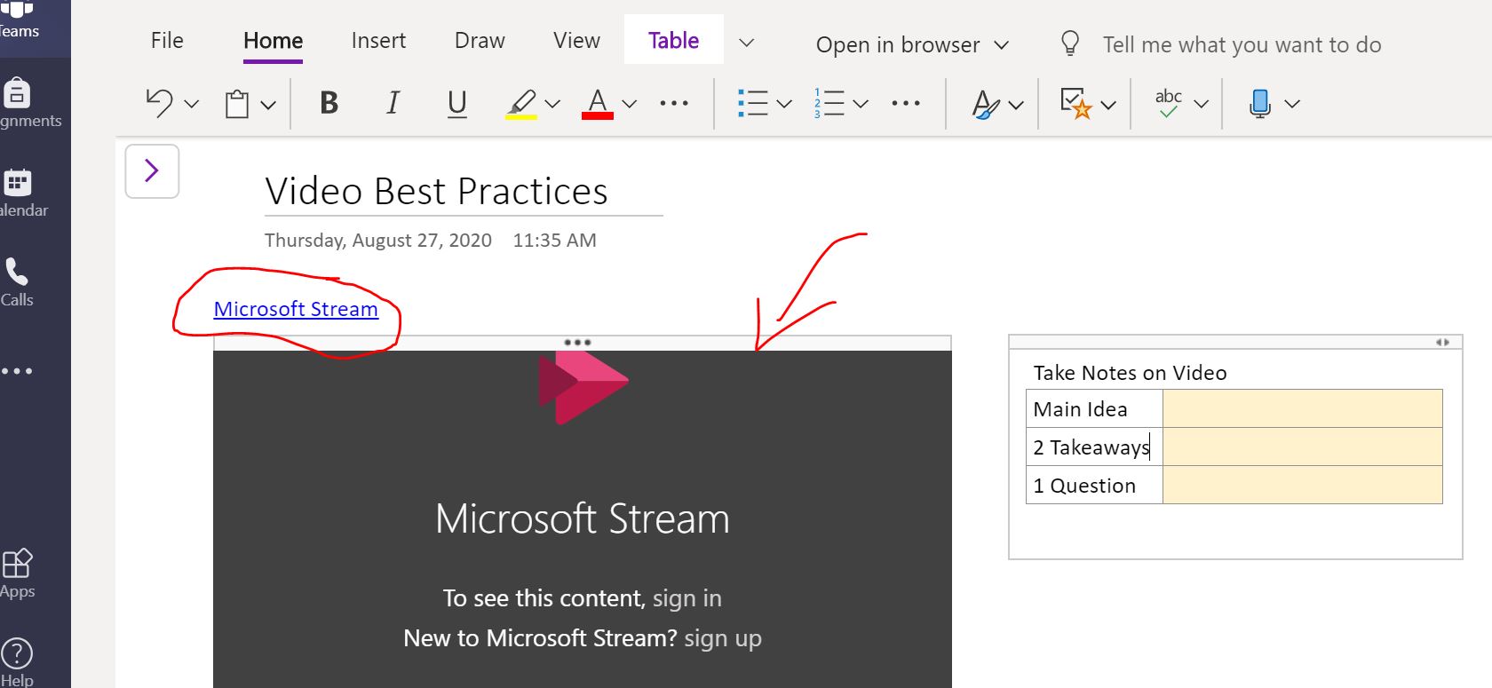Click the lightbulb Tell me icon
This screenshot has height=688, width=1492.
pyautogui.click(x=1070, y=43)
